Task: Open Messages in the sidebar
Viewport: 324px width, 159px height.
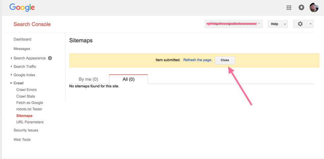Action: coord(22,49)
